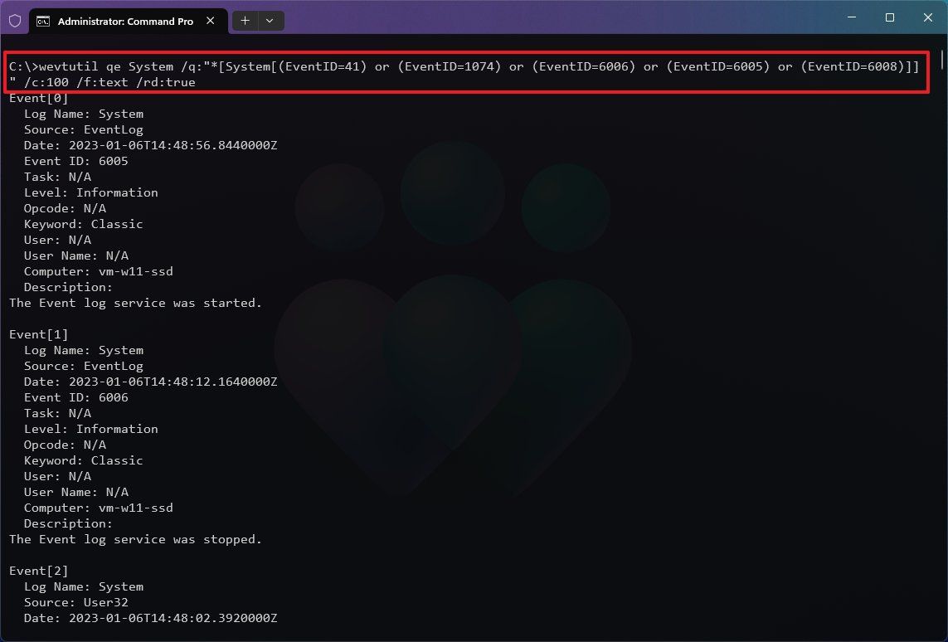948x642 pixels.
Task: Click the Keyword: Classic line in Event[0]
Action: (83, 224)
